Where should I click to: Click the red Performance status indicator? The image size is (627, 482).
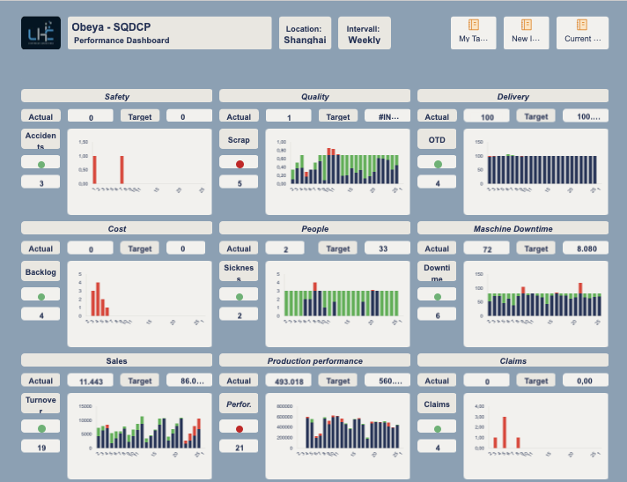(x=239, y=428)
